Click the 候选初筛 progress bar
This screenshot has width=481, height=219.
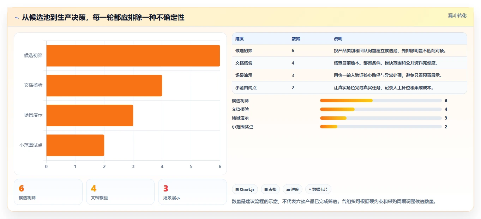(x=381, y=101)
